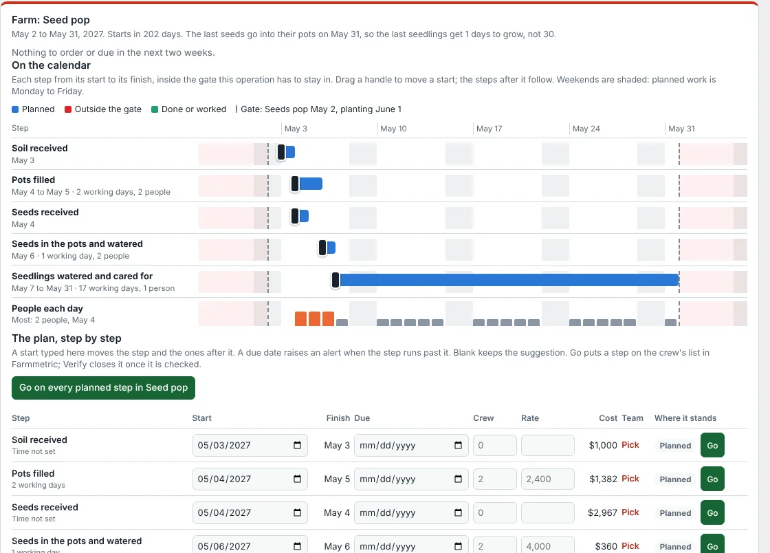Click the May 24 calendar column header
This screenshot has width=770, height=553.
pos(586,128)
